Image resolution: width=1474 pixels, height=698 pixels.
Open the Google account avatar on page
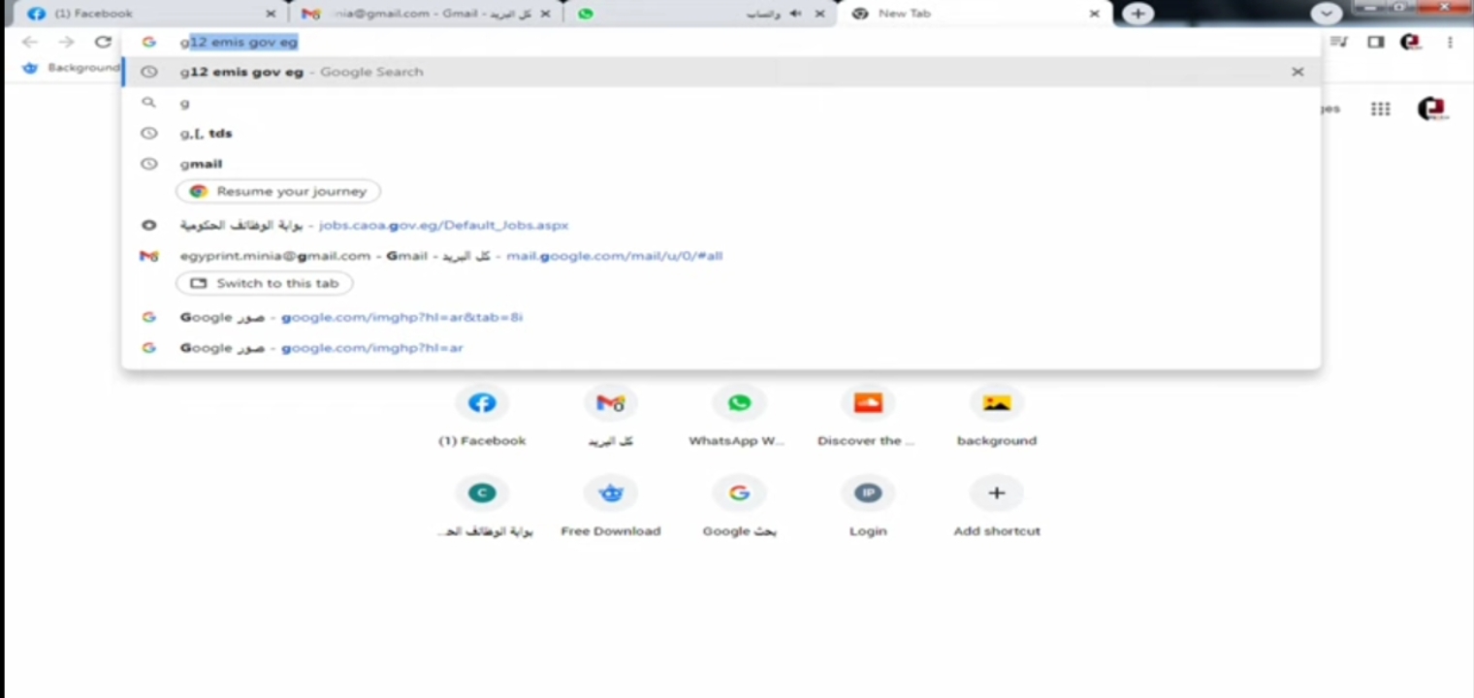click(x=1433, y=109)
